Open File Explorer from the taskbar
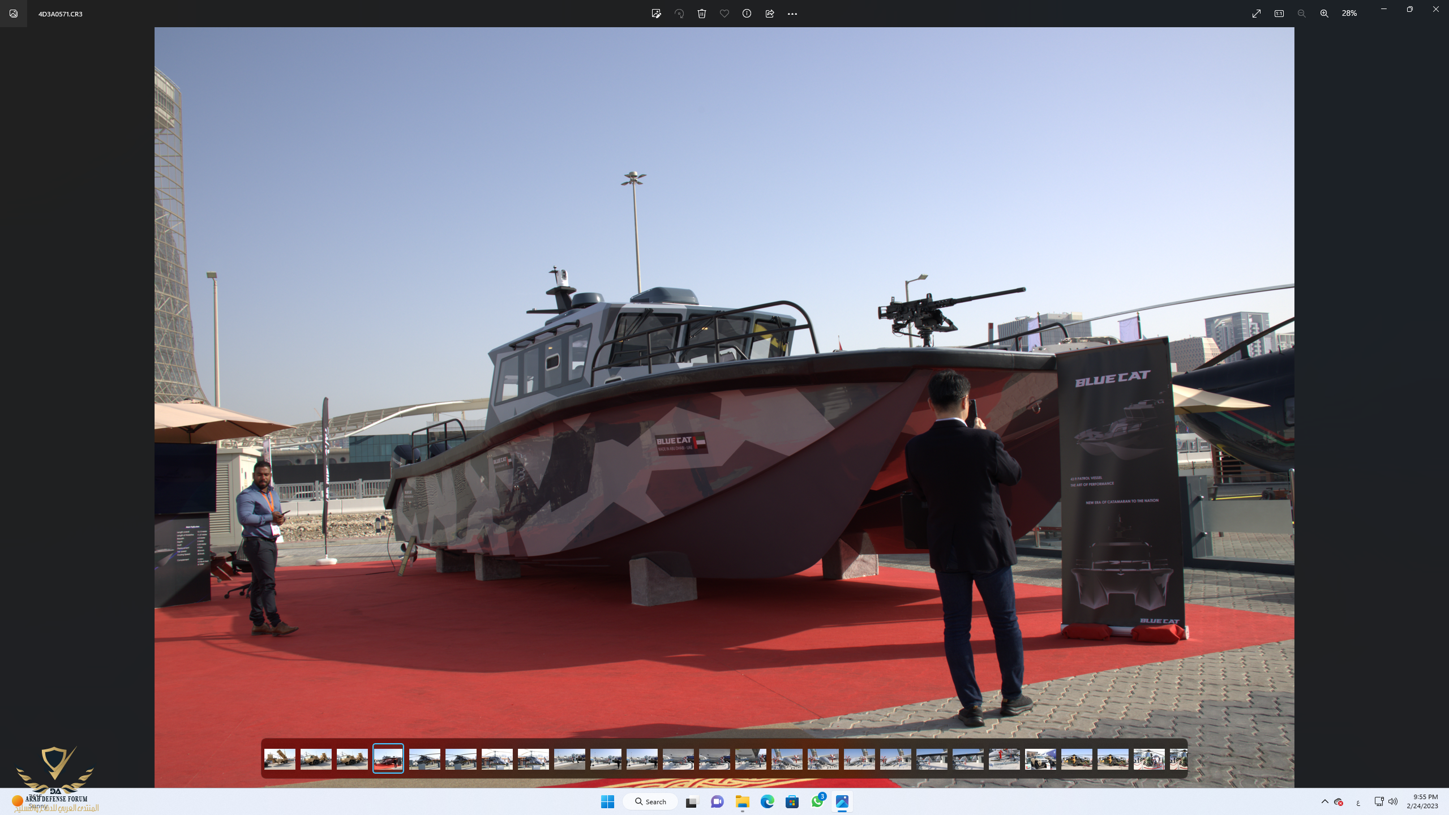The image size is (1449, 815). (742, 801)
